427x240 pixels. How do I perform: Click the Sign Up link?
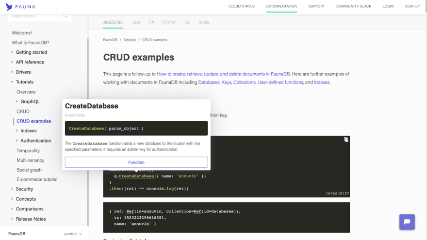click(x=412, y=6)
